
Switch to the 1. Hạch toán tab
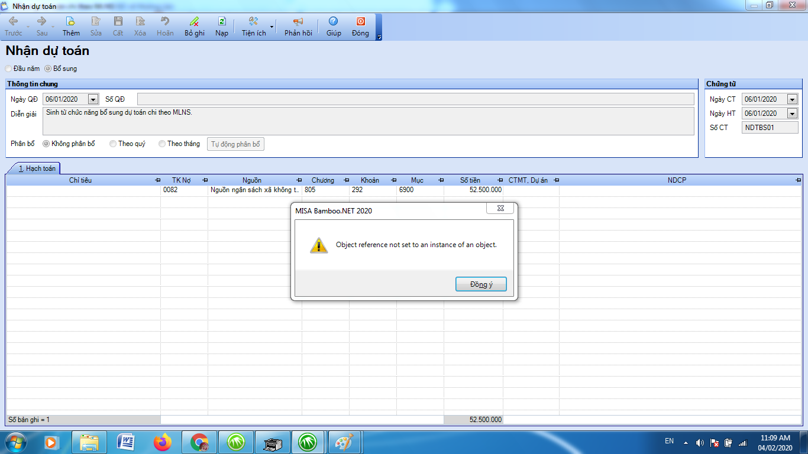pyautogui.click(x=37, y=168)
